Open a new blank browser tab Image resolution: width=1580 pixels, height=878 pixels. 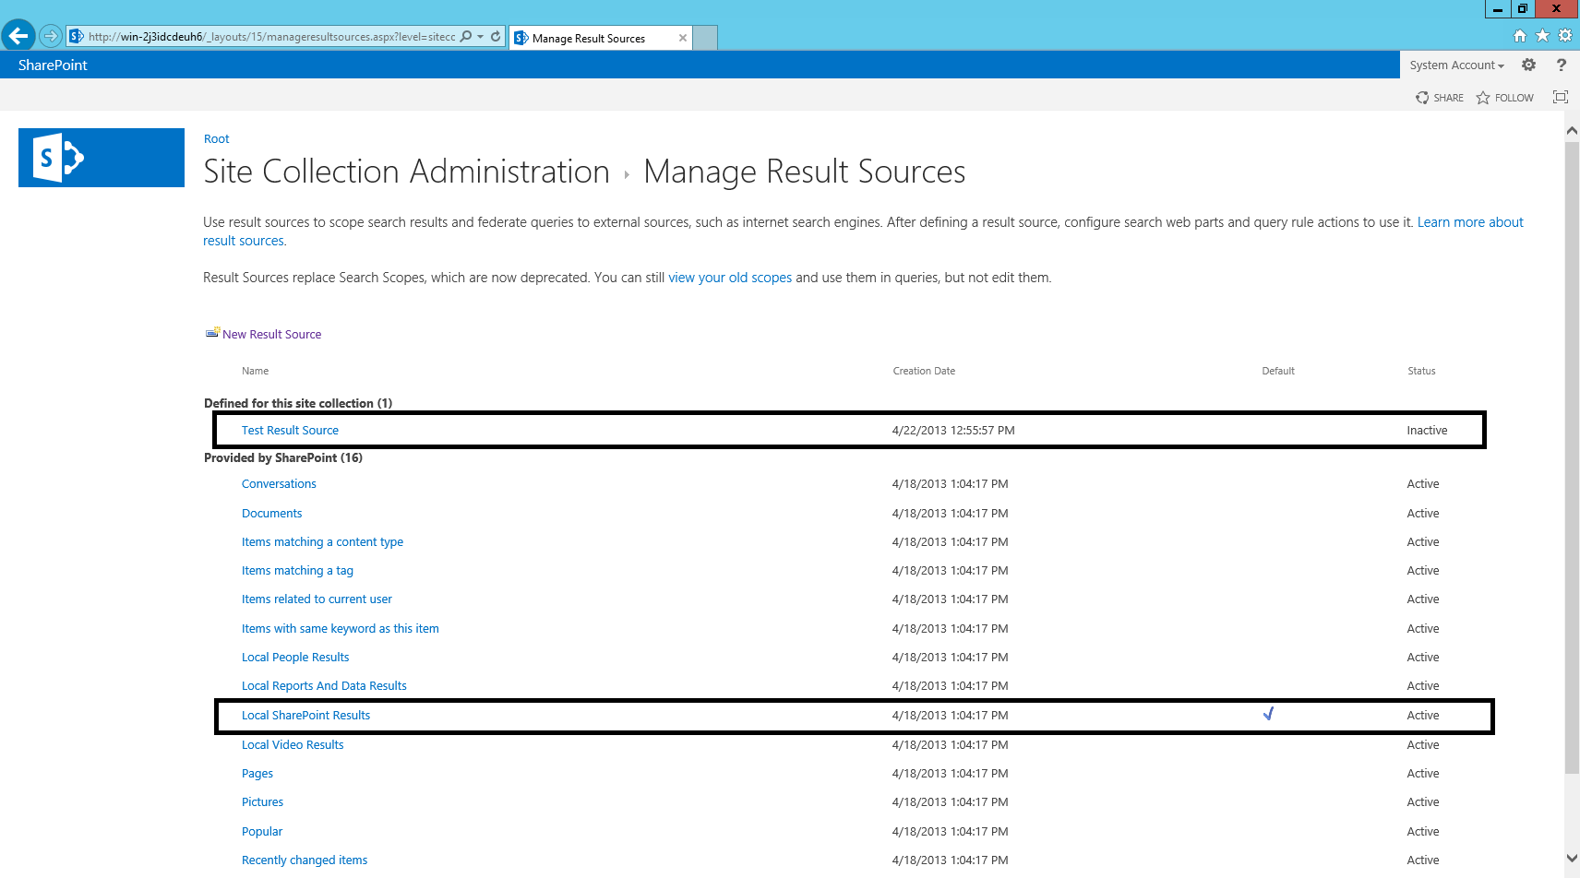pyautogui.click(x=705, y=38)
